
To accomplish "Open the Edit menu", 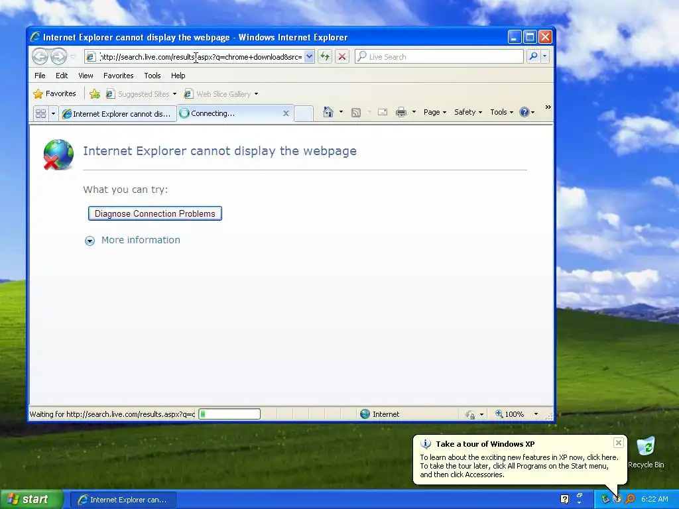I will tap(62, 76).
